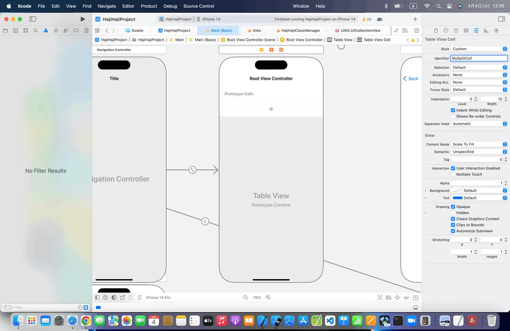Toggle the navigator sidebar icon
The image size is (510, 331).
point(33,19)
